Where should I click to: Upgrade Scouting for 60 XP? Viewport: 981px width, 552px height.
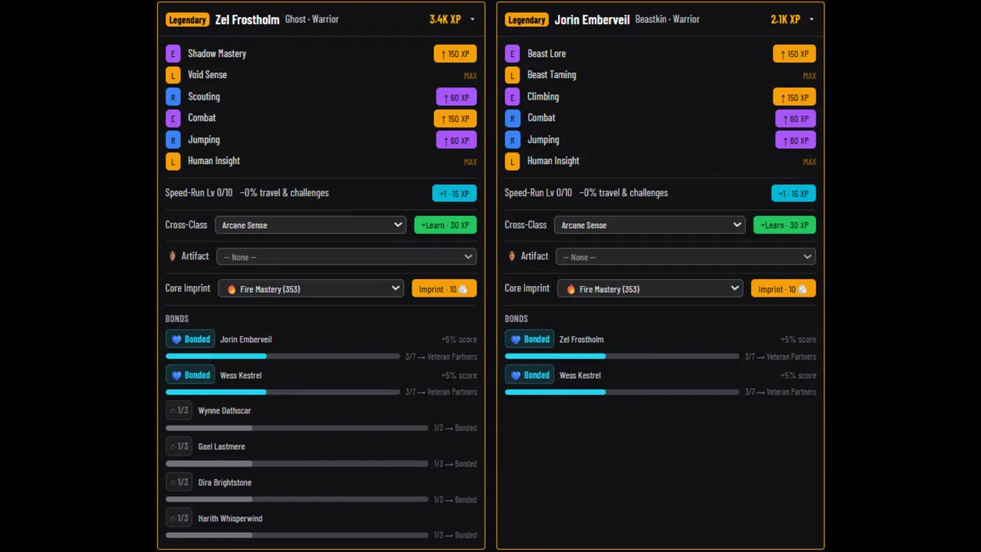456,97
